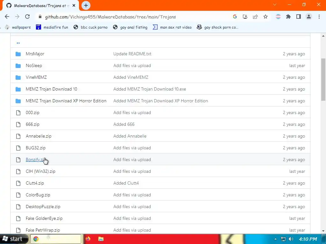Click the folder icon beside NoSleep

tap(18, 66)
